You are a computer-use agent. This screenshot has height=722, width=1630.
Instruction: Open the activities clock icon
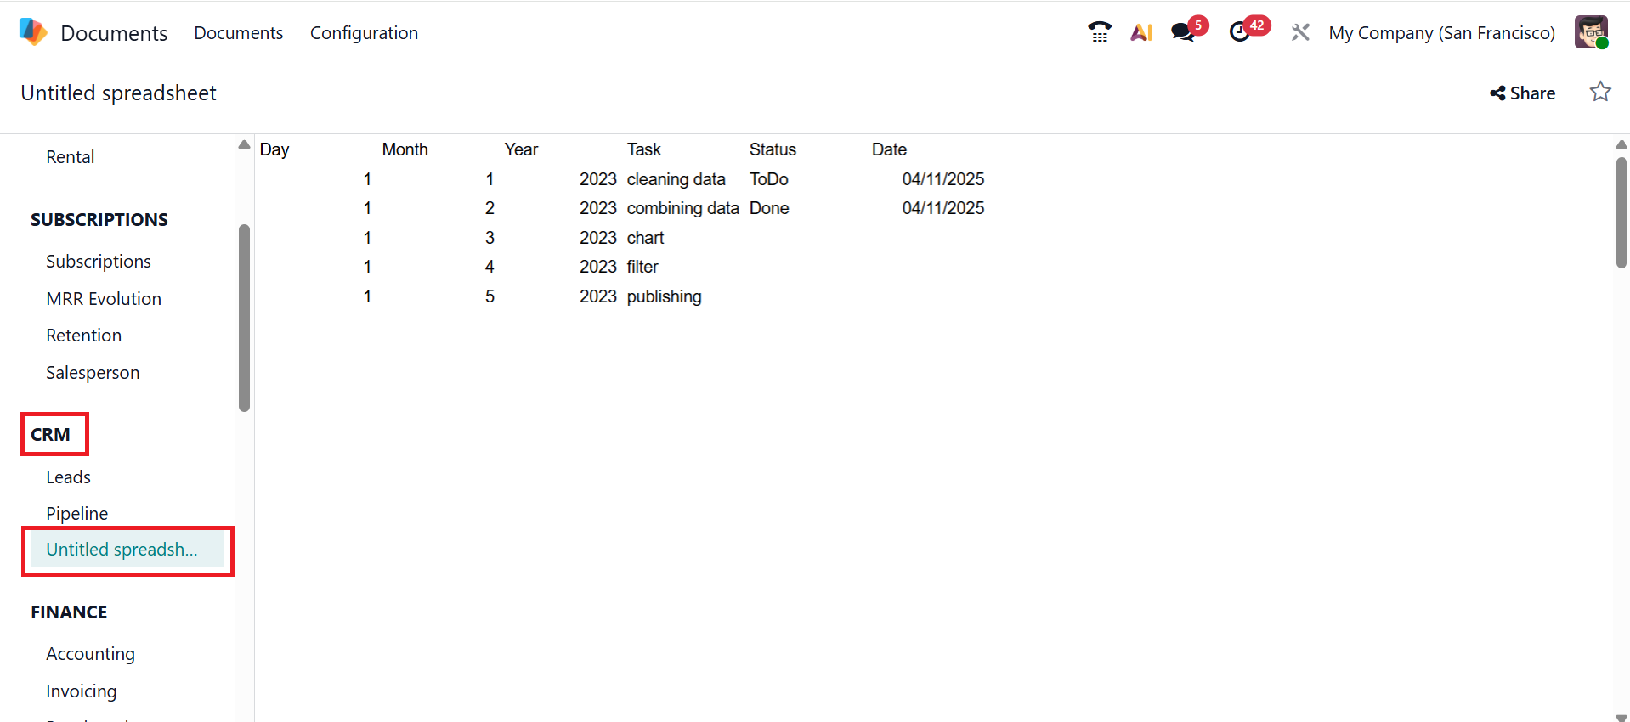pos(1240,32)
